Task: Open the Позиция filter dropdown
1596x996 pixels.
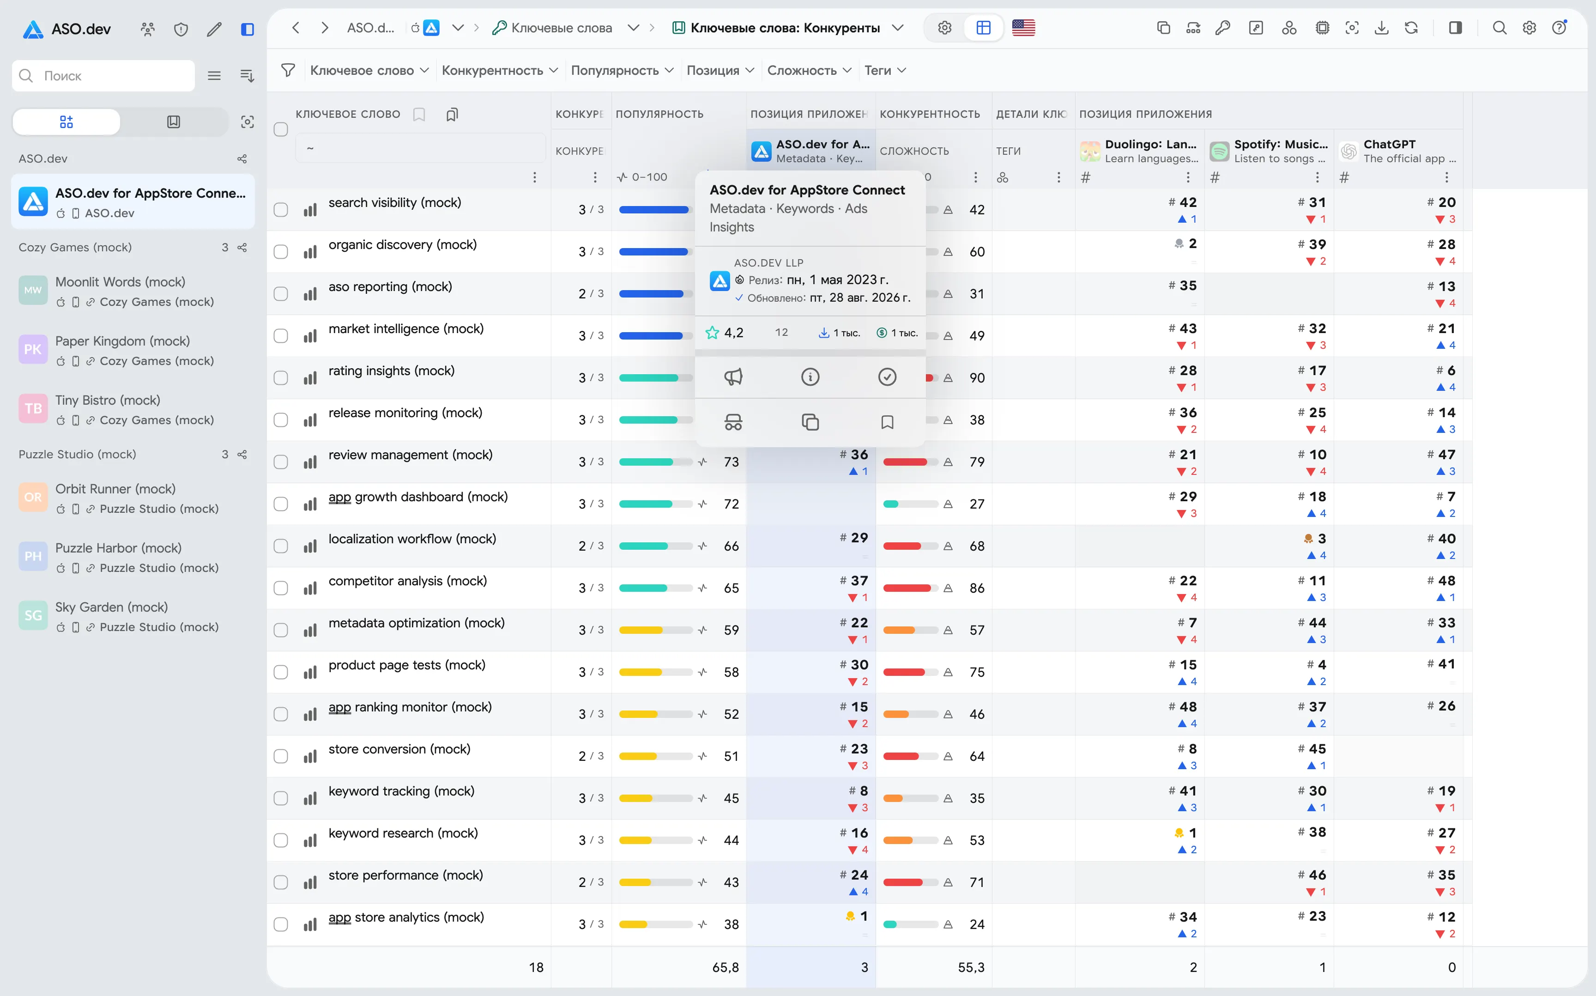Action: [x=720, y=70]
